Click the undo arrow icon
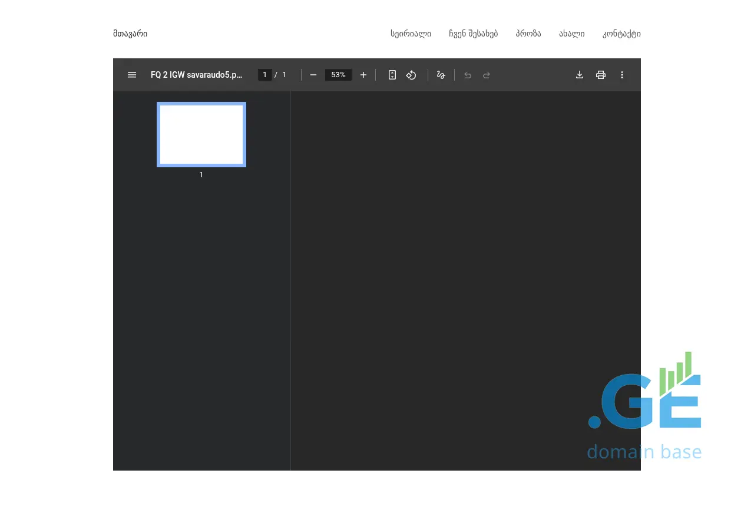Viewport: 754px width, 523px height. tap(468, 75)
